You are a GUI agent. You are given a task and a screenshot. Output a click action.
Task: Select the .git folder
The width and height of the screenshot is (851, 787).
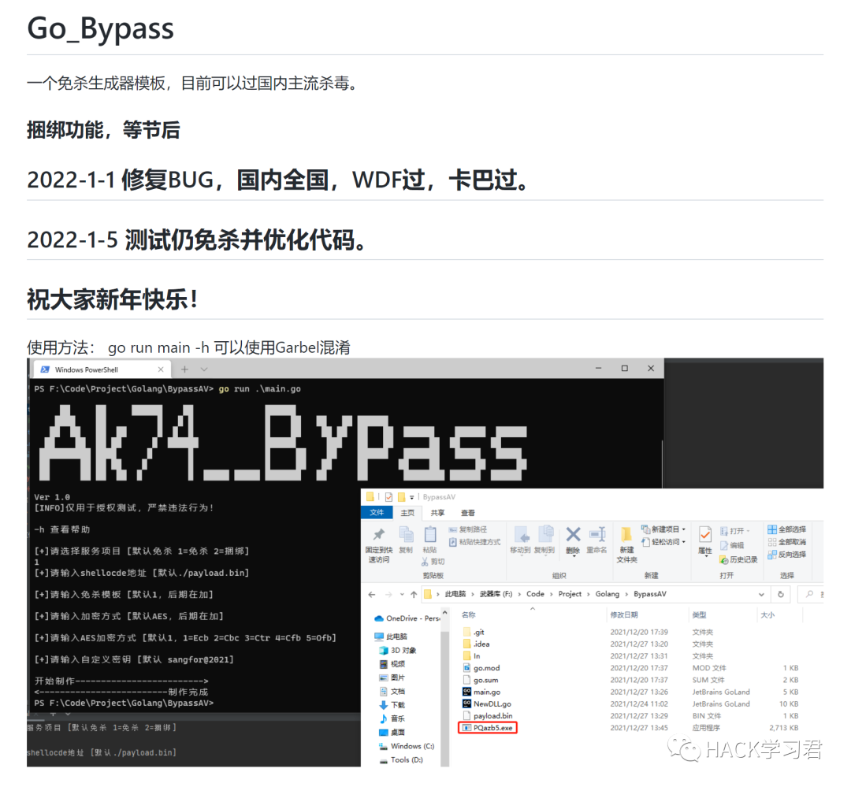pos(474,632)
